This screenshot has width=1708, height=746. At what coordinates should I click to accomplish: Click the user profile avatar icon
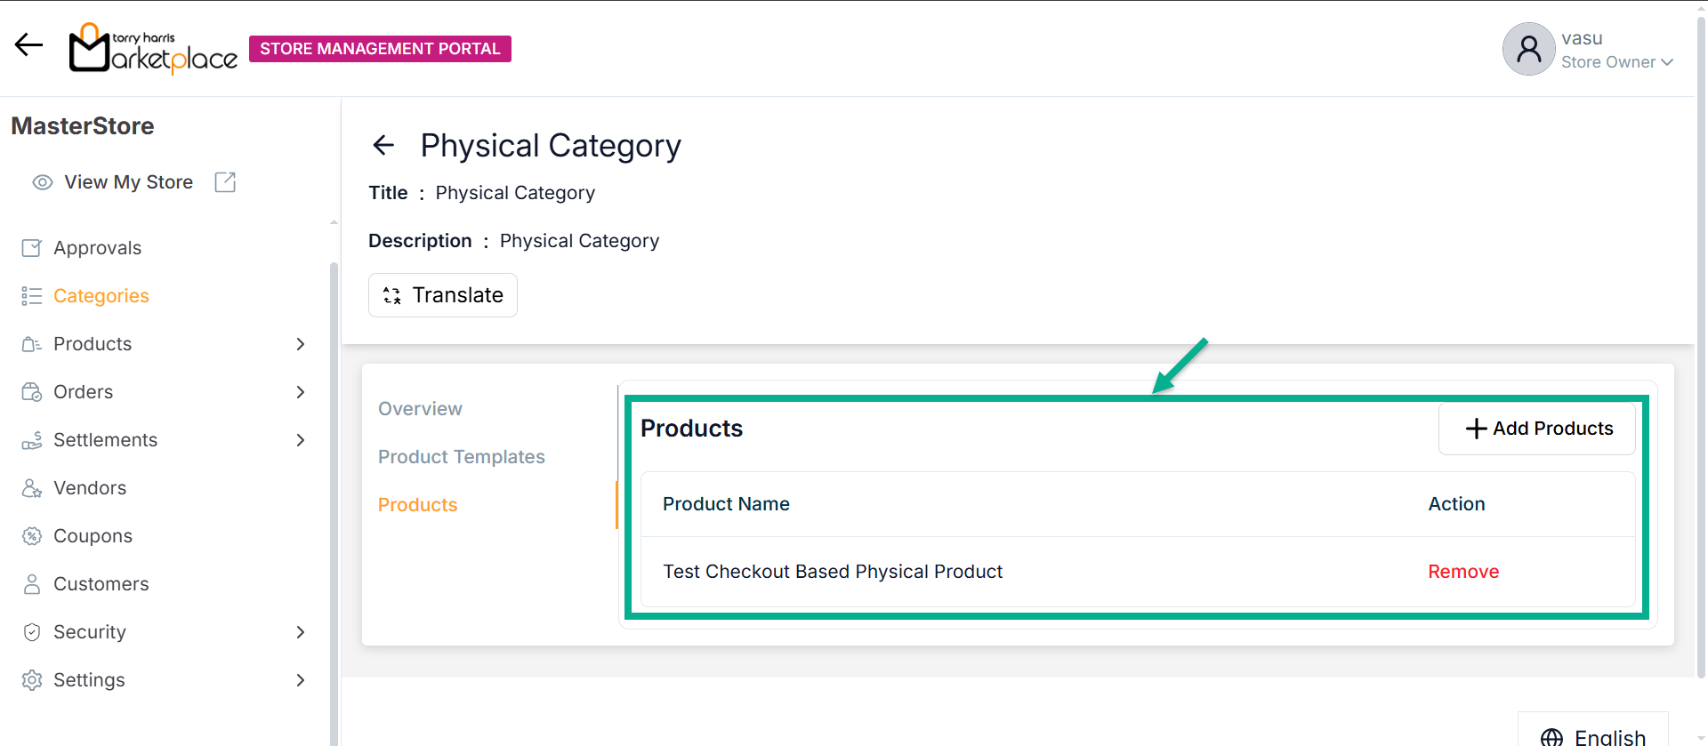1528,49
